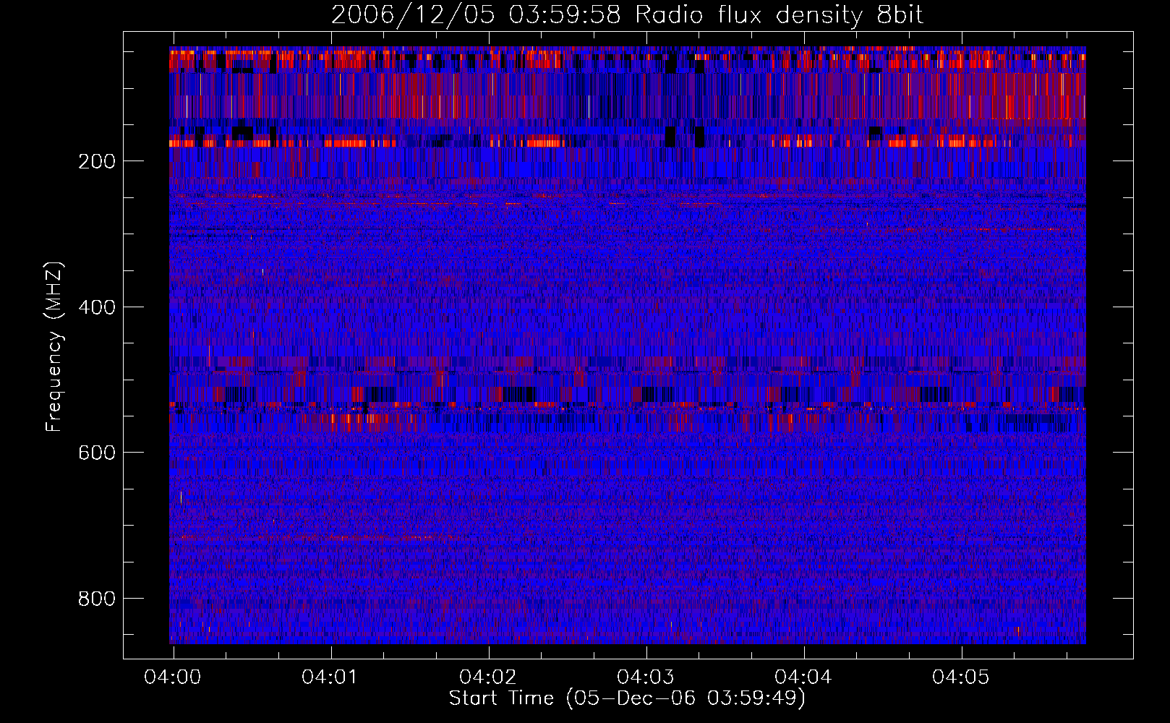Click the 04:01 time tick label
The height and width of the screenshot is (723, 1170).
pos(330,677)
